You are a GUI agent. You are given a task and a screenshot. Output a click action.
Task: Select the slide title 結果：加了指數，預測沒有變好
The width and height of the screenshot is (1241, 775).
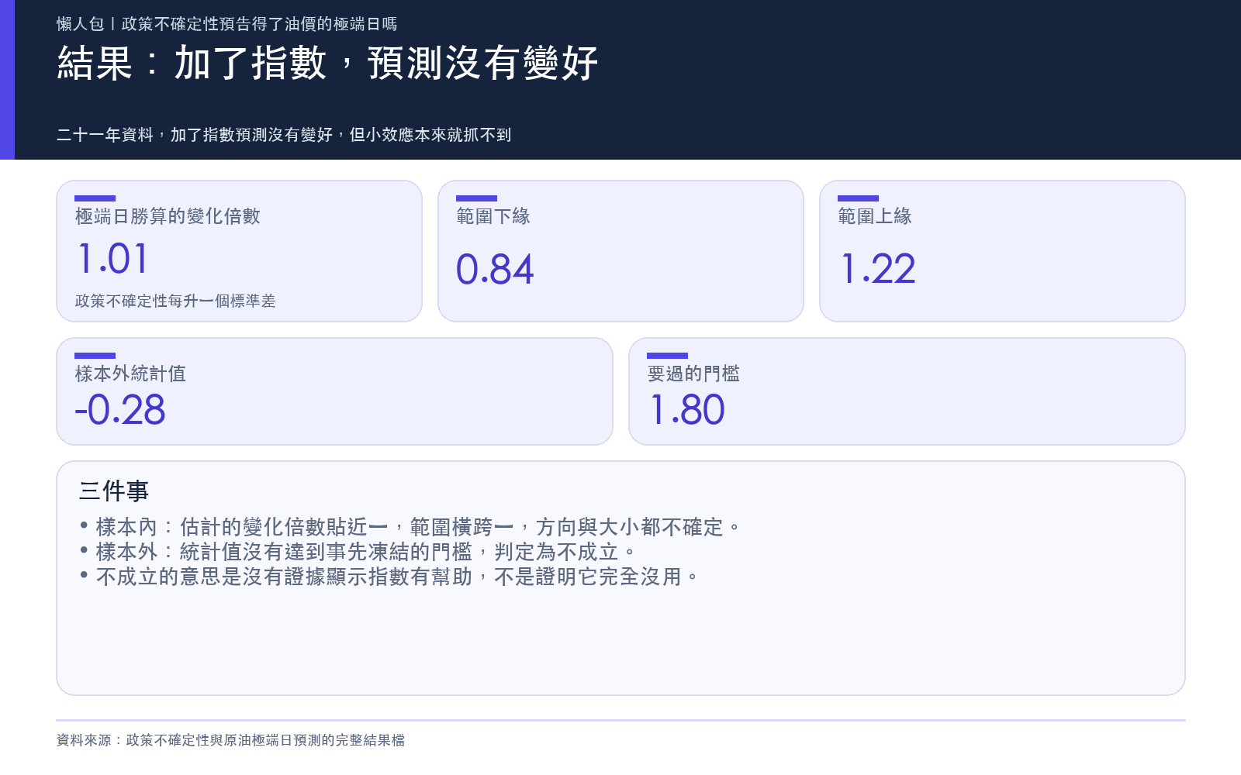(327, 64)
